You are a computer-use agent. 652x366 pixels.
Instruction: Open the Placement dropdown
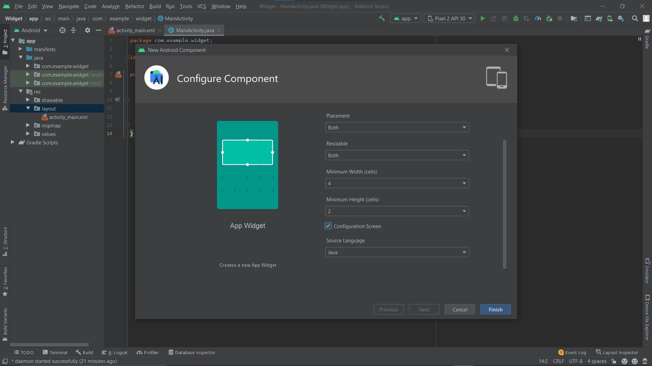click(397, 127)
